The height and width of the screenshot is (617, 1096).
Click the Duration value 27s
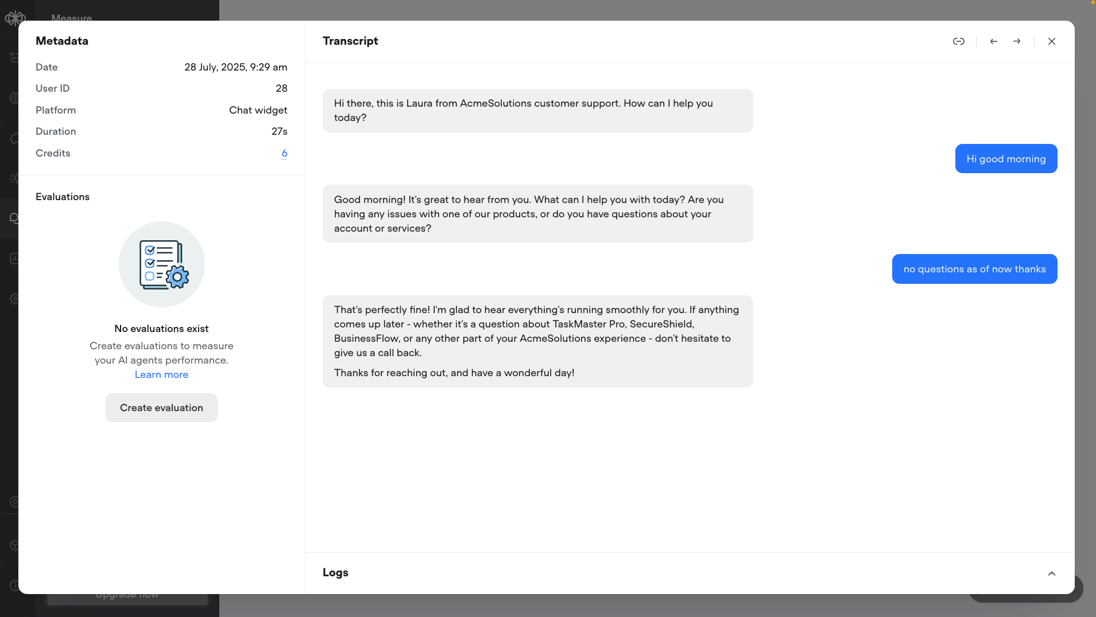279,131
